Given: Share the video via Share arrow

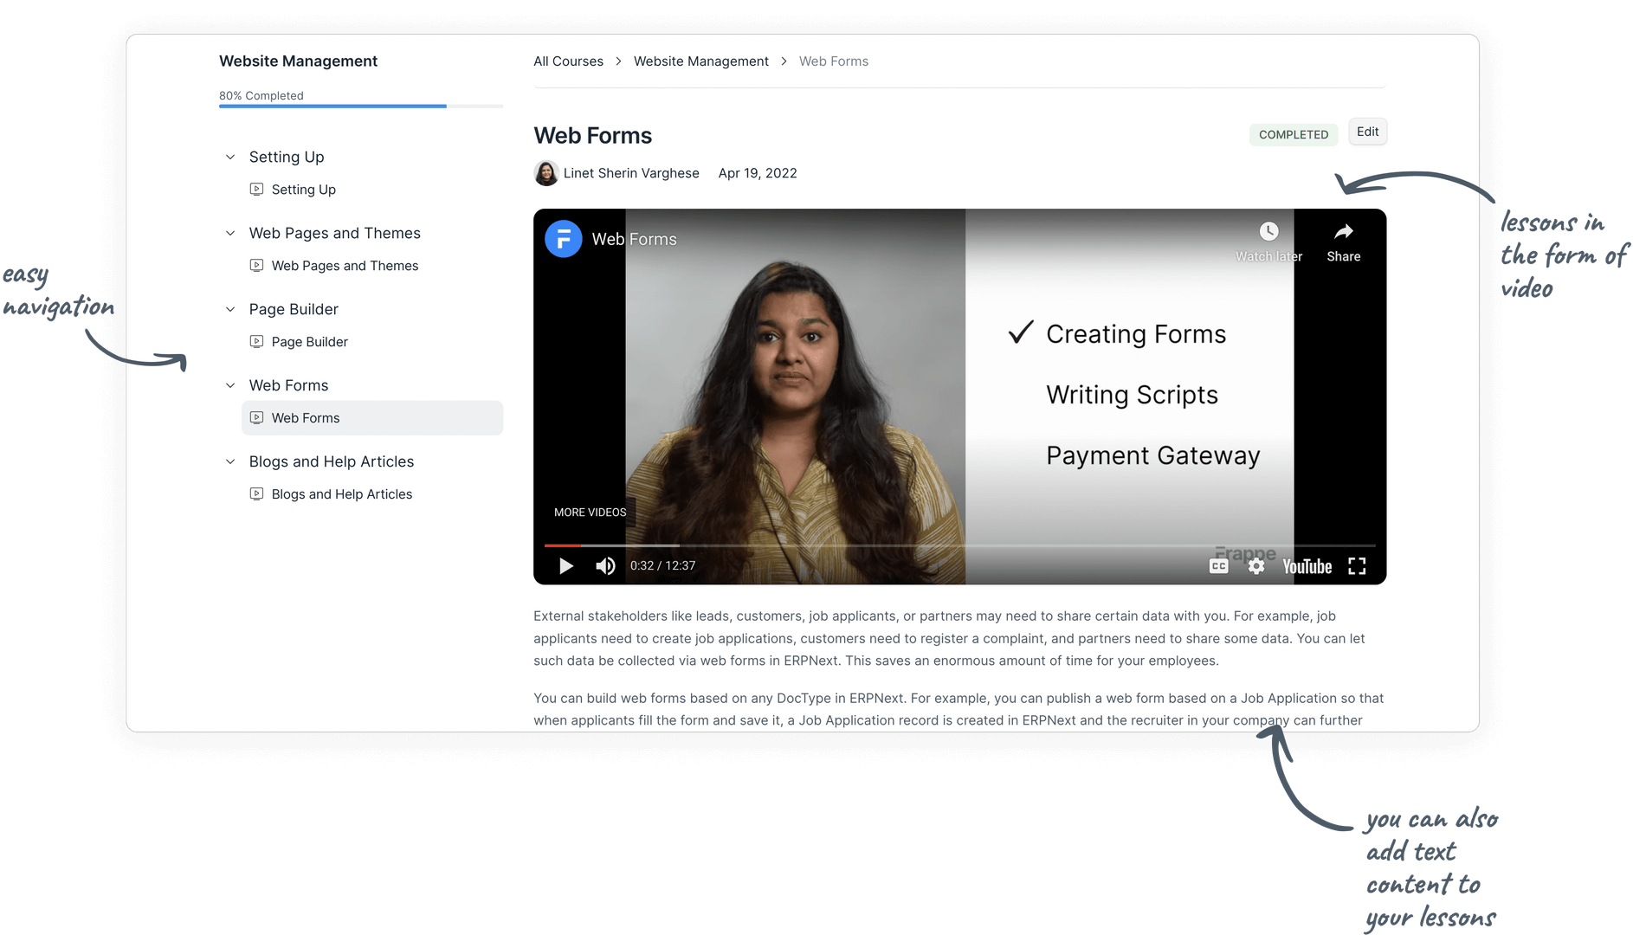Looking at the screenshot, I should coord(1343,232).
